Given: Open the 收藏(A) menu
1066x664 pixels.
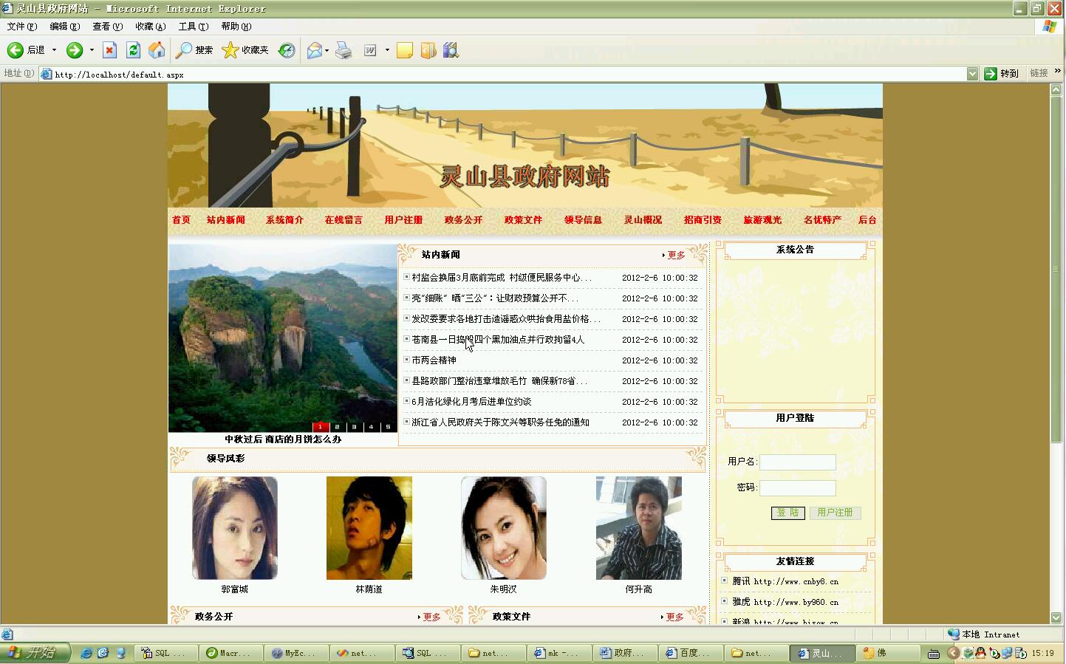Looking at the screenshot, I should (150, 27).
